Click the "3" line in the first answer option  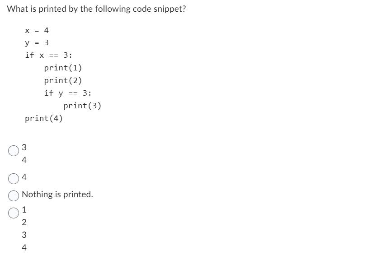(24, 147)
